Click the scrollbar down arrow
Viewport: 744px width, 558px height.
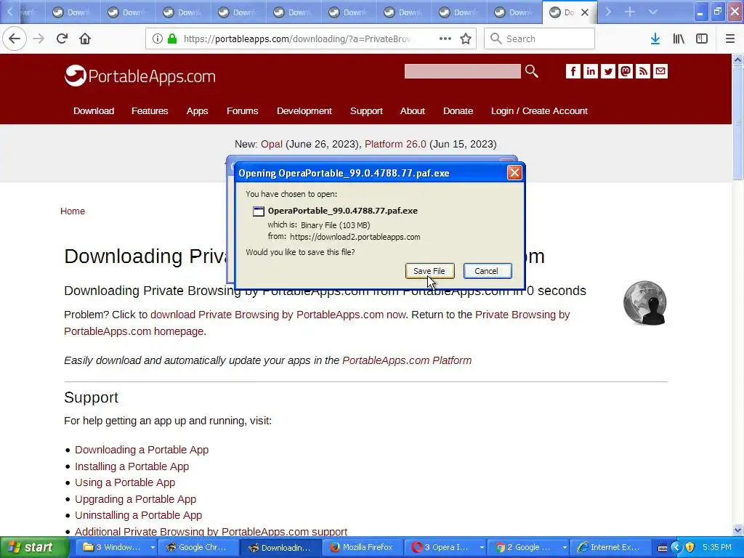tap(738, 530)
